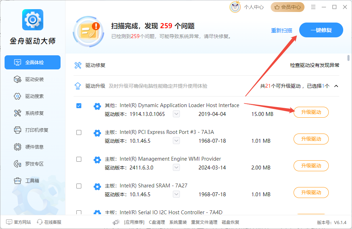Click the megaphone 应用推荐 icon
The width and height of the screenshot is (352, 229).
coord(116,222)
